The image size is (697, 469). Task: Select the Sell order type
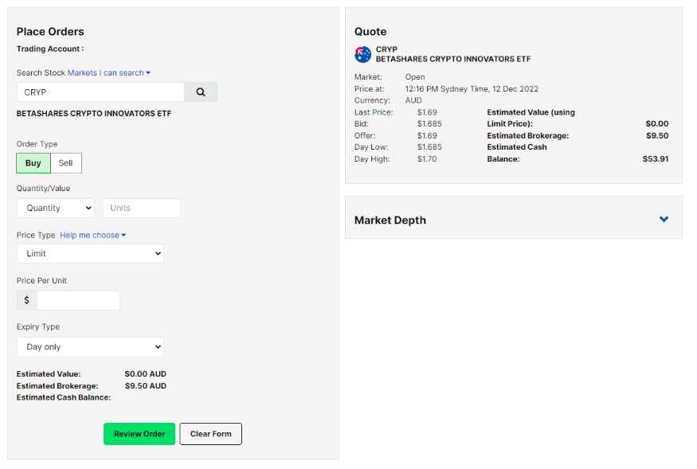66,163
